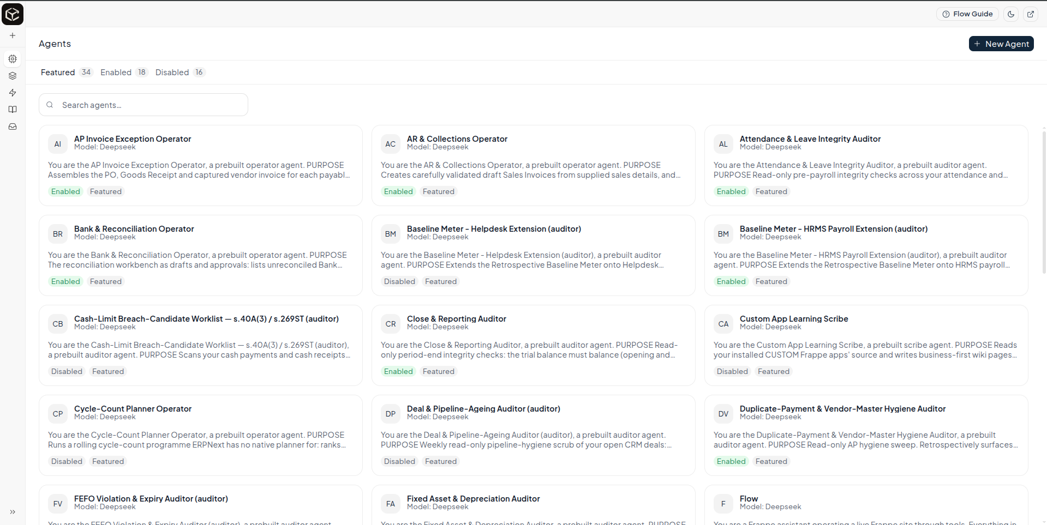Click the Disabled badge on Custom App Learning Scribe
This screenshot has width=1047, height=525.
click(x=732, y=371)
